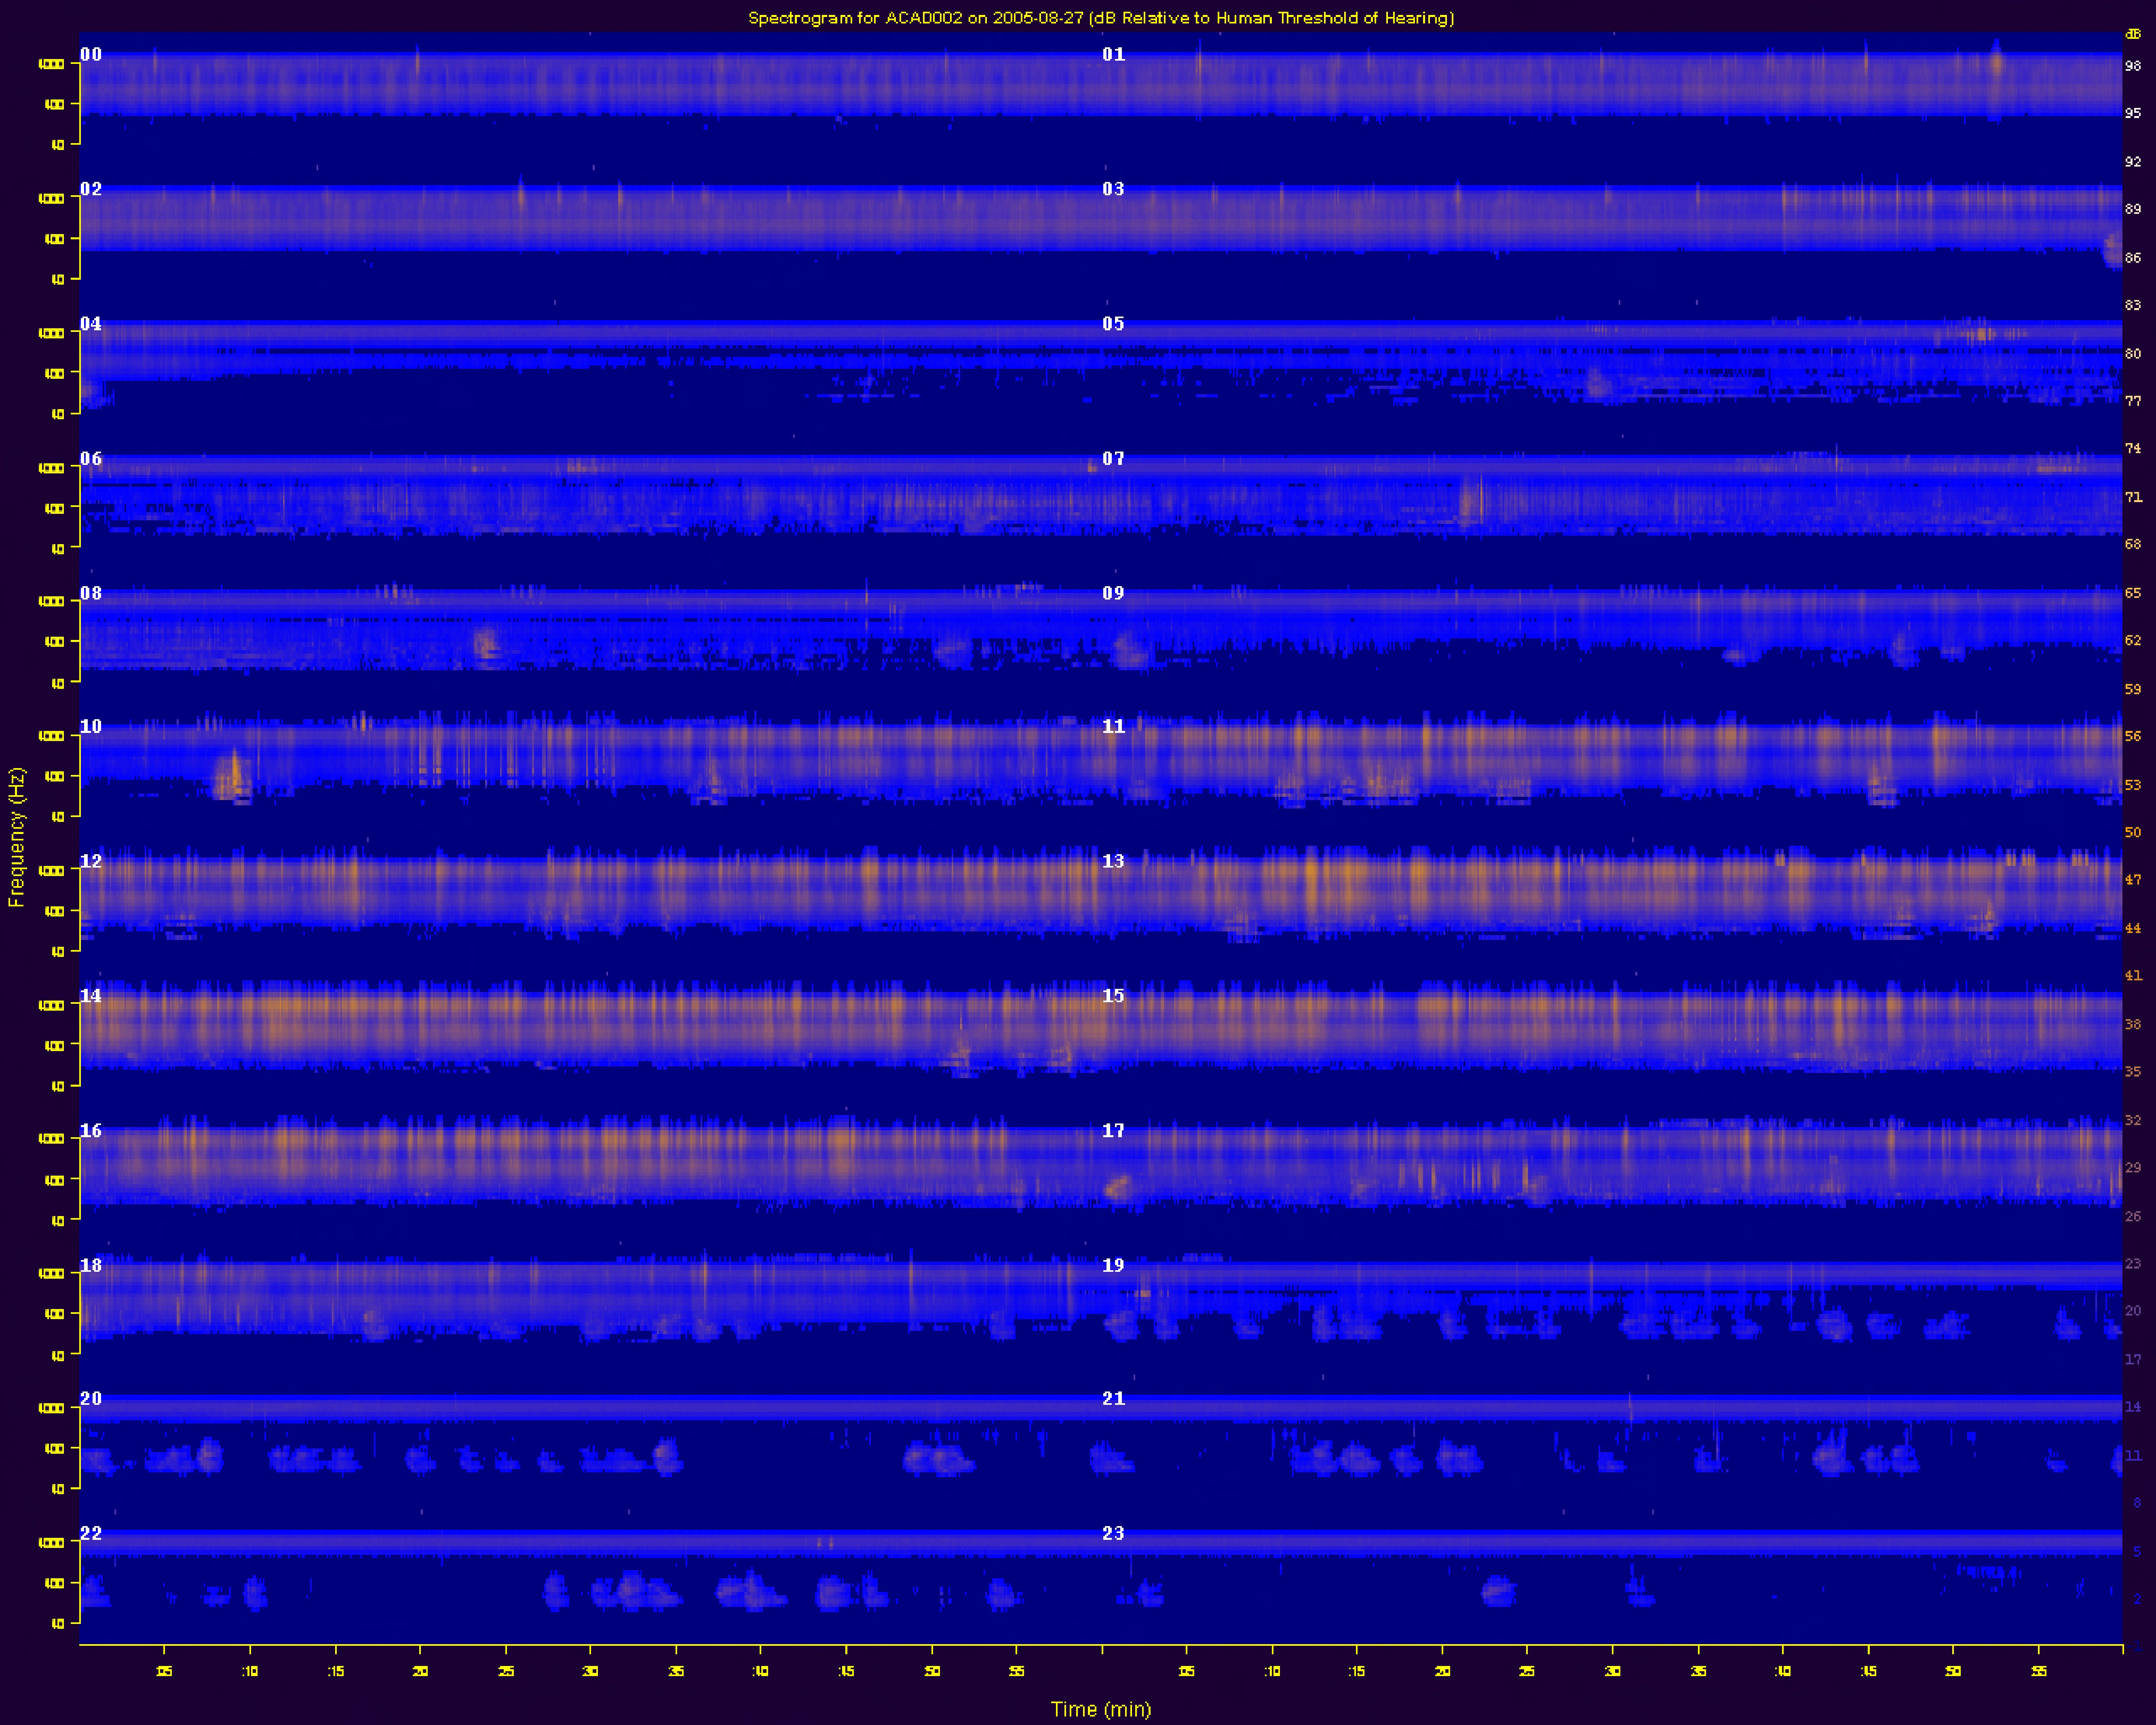
Task: Click the 41 value on the dB scale
Action: click(x=2133, y=975)
